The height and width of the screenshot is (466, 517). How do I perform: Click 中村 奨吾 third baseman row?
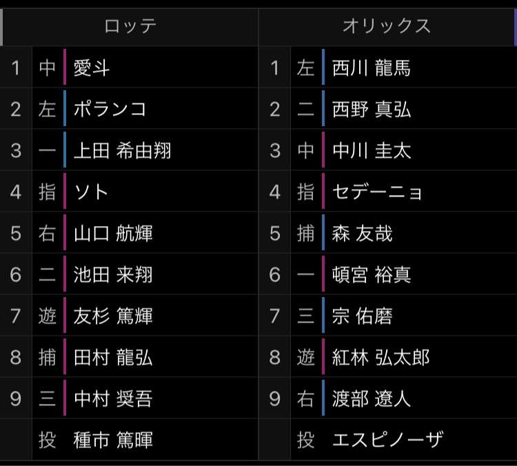tap(129, 398)
